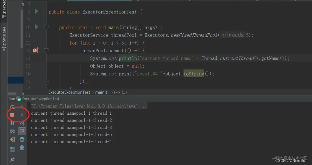Click the fold end marker on line 17
Viewport: 312px width, 165px height.
[46, 81]
